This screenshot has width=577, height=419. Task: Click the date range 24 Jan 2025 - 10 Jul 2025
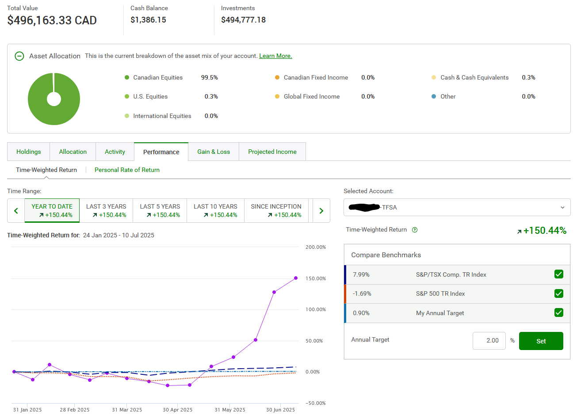[x=118, y=235]
